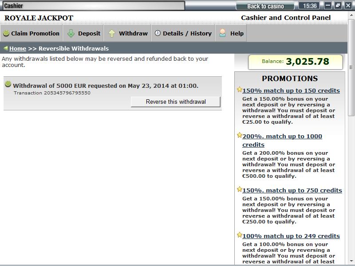The width and height of the screenshot is (355, 266).
Task: Follow the Home breadcrumb link
Action: coord(18,48)
